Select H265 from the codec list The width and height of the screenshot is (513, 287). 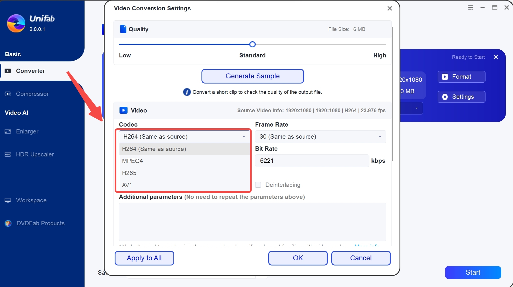(x=129, y=173)
